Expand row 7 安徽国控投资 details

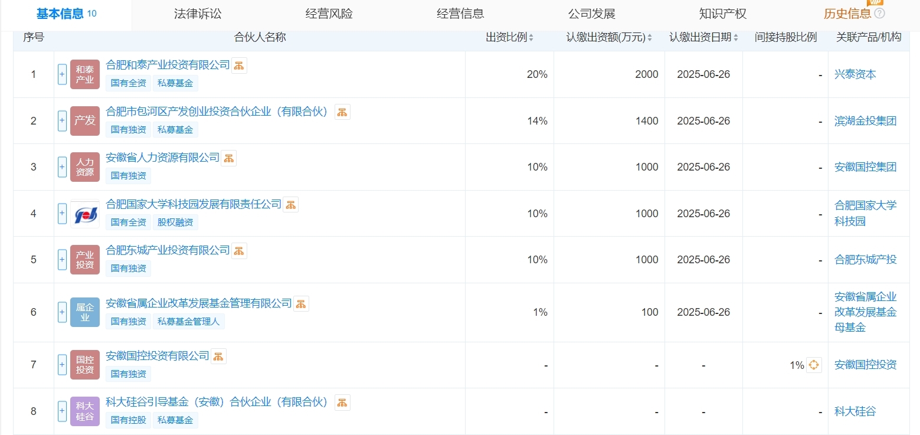point(62,365)
